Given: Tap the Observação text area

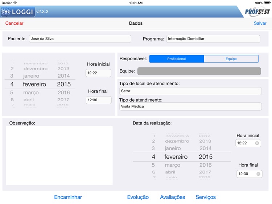Looking at the screenshot, I should [x=59, y=156].
